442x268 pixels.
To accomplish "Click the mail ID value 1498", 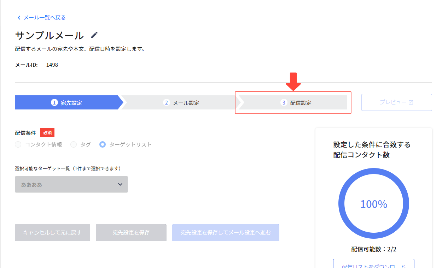I will 52,65.
